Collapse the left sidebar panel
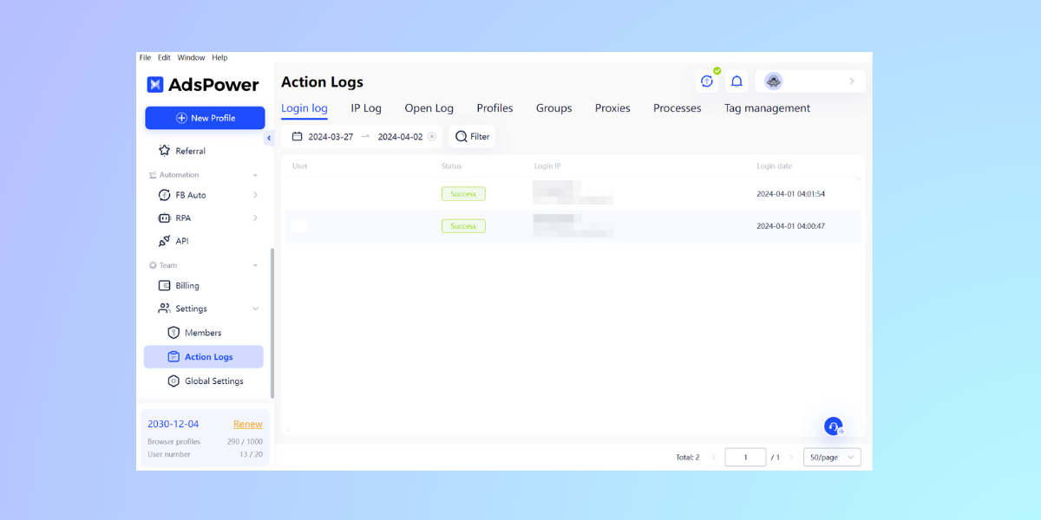Viewport: 1041px width, 520px height. (269, 137)
